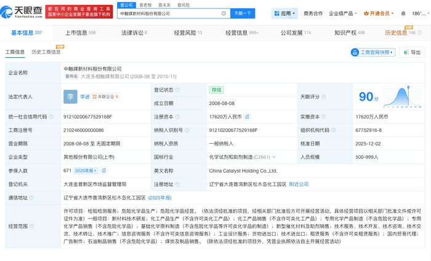Open the 基本信息 tab

click(26, 33)
